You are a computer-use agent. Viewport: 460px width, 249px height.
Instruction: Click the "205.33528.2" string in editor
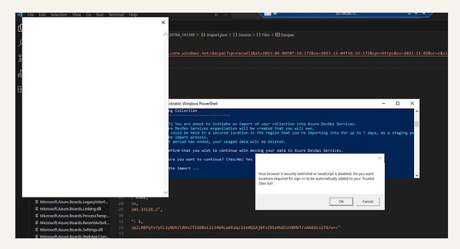[x=146, y=210]
